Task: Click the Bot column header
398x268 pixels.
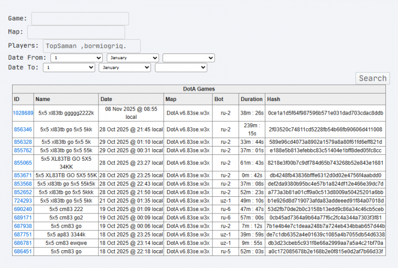Action: coord(225,99)
